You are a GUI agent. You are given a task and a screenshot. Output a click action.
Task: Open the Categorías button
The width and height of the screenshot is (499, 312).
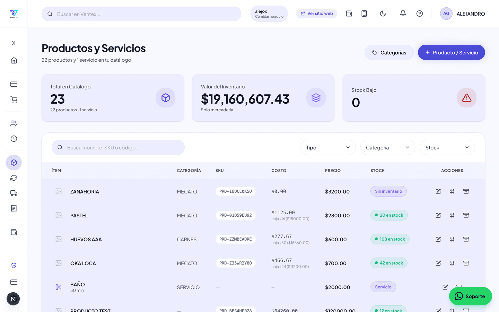(389, 52)
